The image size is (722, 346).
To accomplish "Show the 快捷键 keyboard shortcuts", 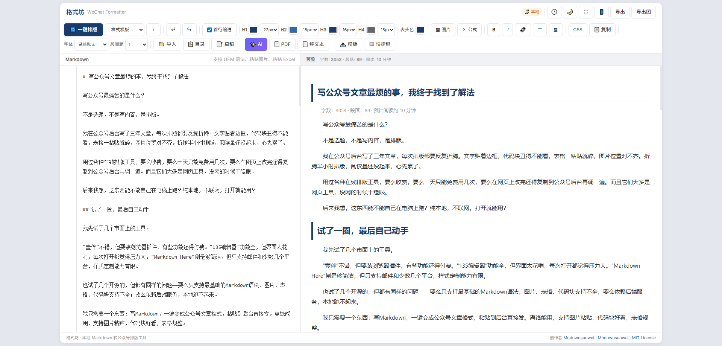I will (x=380, y=44).
